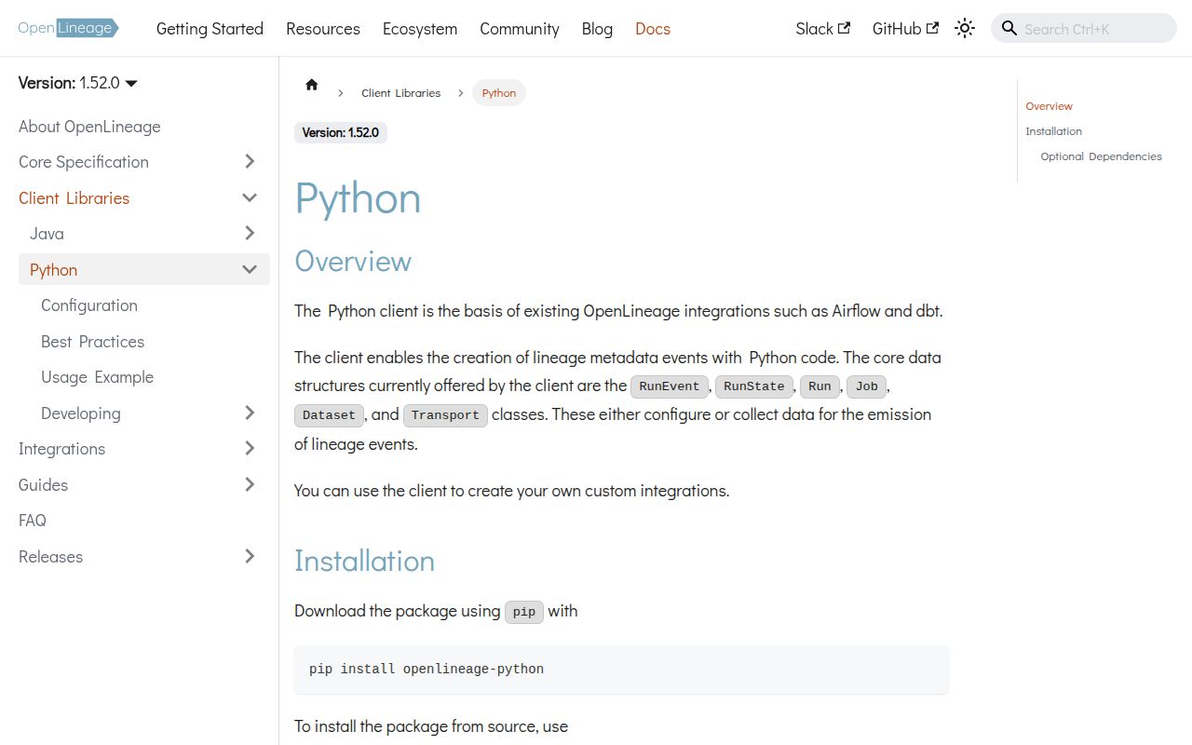Open the Integrations sidebar link

(61, 449)
